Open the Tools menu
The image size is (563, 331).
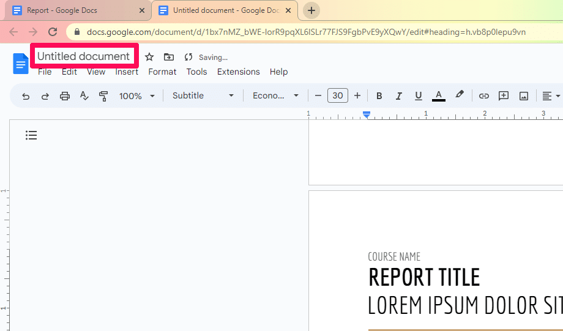pyautogui.click(x=197, y=72)
